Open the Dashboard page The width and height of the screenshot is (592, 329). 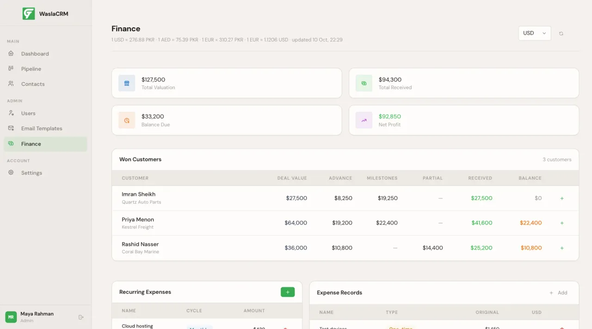pos(45,54)
